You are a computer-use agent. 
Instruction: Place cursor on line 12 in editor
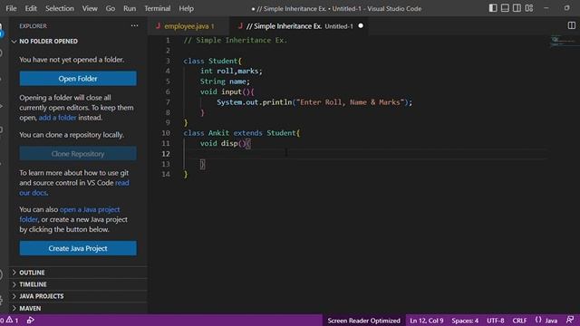click(364, 154)
